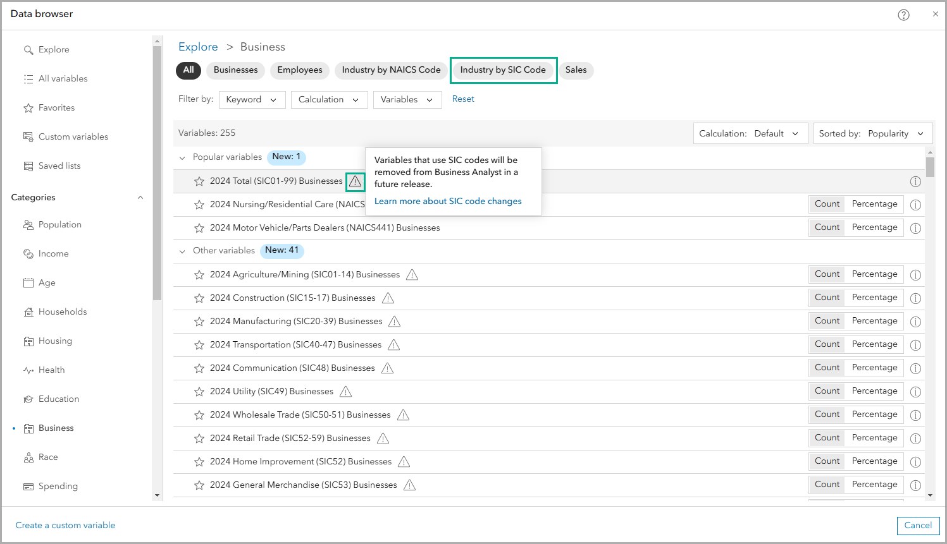Open the Keyword filter dropdown
The image size is (947, 544).
point(252,99)
